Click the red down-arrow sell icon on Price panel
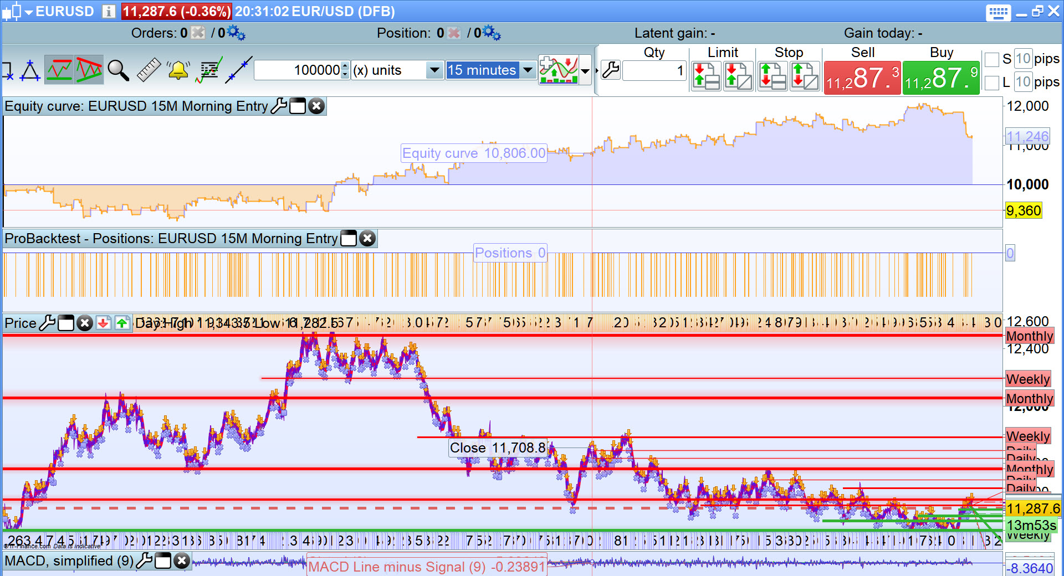This screenshot has width=1064, height=576. 104,323
